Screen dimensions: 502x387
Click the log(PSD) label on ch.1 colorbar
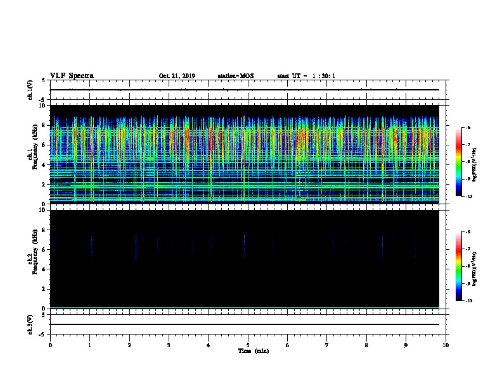(474, 165)
